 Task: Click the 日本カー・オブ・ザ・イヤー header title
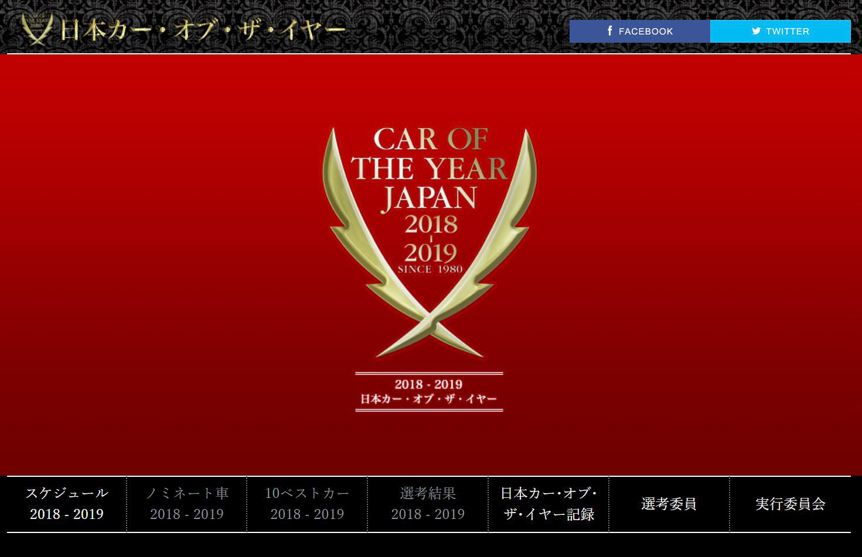(203, 30)
